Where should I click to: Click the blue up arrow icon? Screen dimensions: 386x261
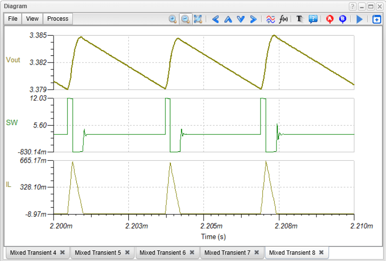(228, 19)
